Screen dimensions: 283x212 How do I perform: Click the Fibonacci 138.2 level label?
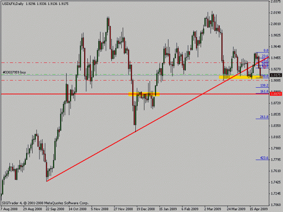264,85
